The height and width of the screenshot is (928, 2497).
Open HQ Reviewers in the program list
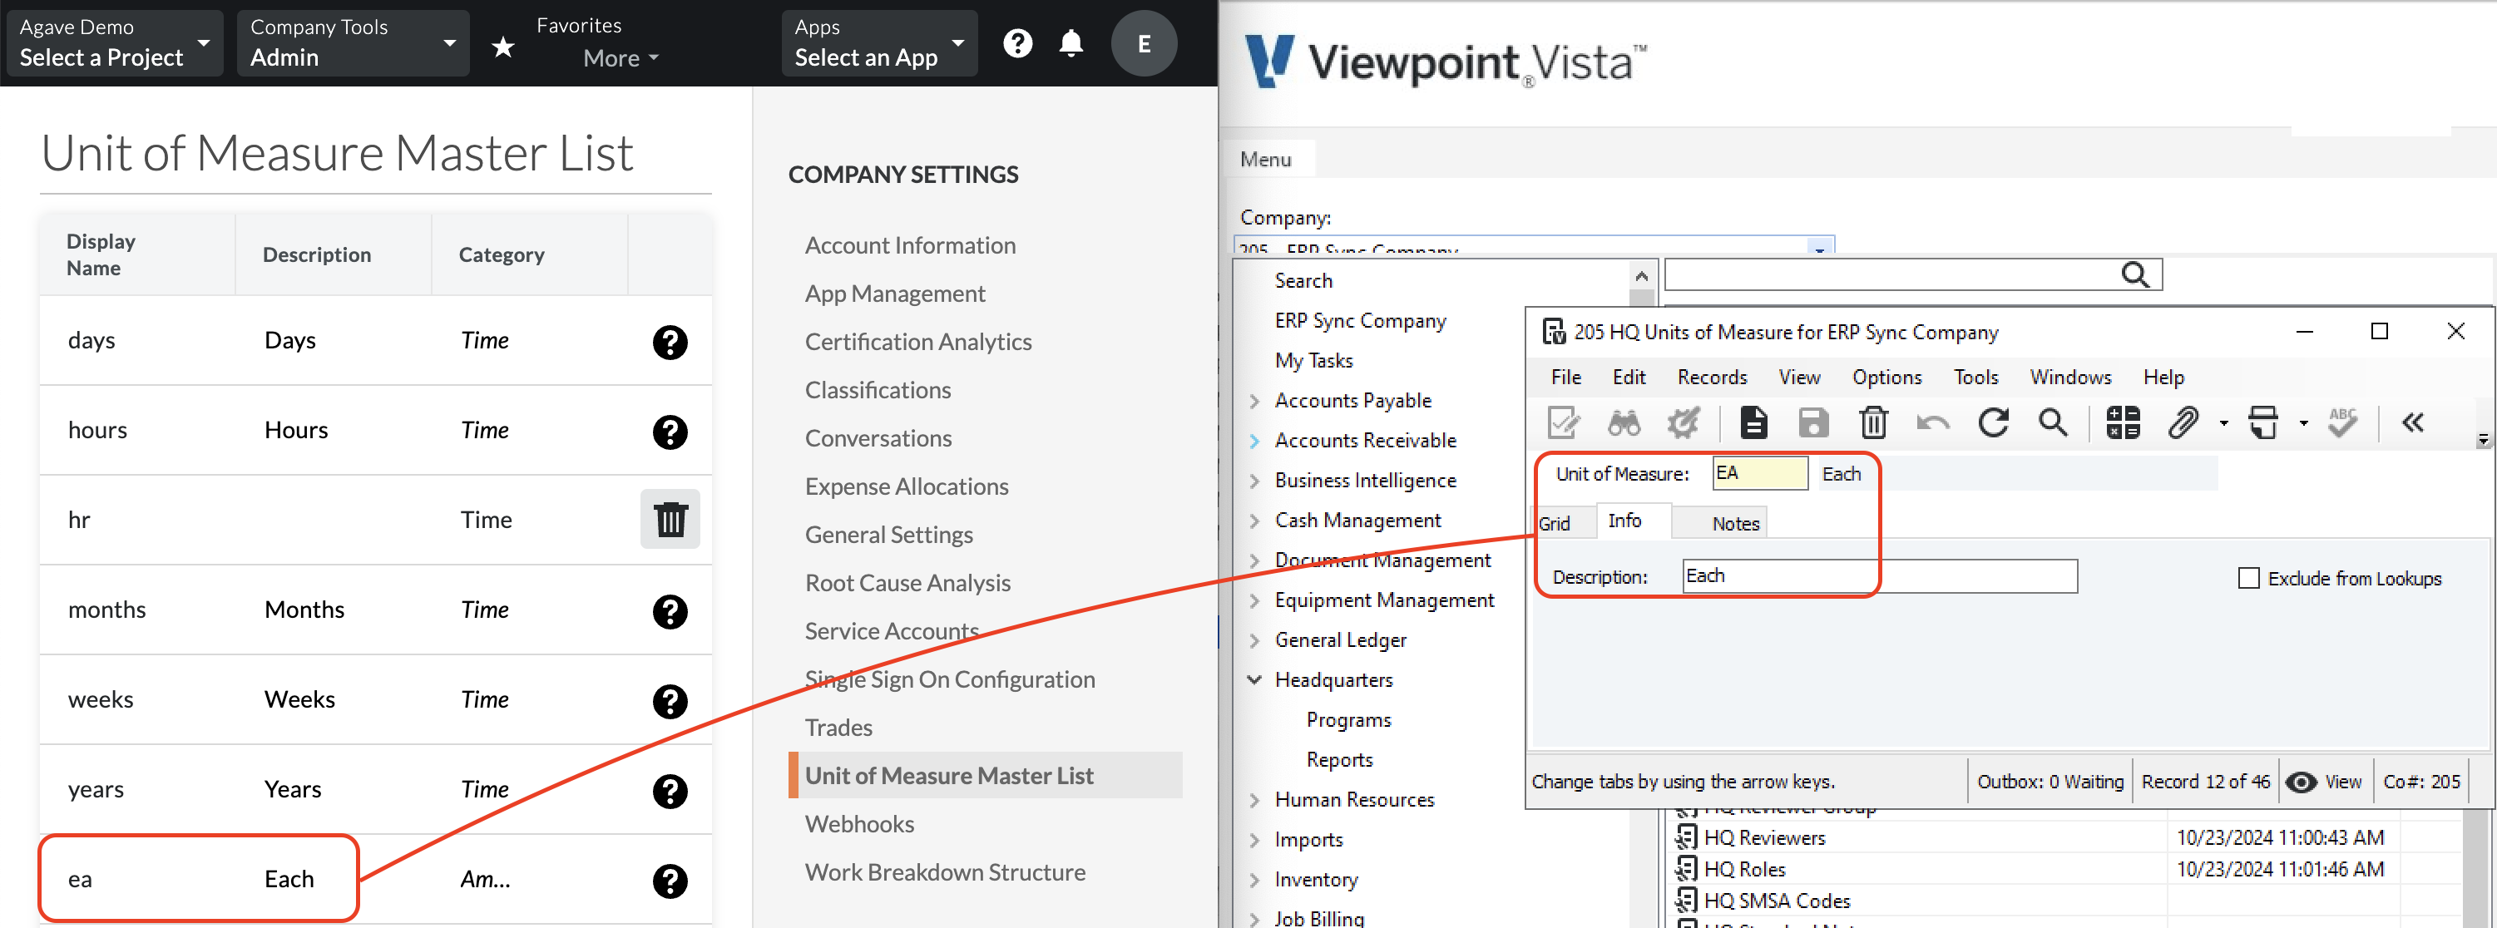tap(1764, 838)
